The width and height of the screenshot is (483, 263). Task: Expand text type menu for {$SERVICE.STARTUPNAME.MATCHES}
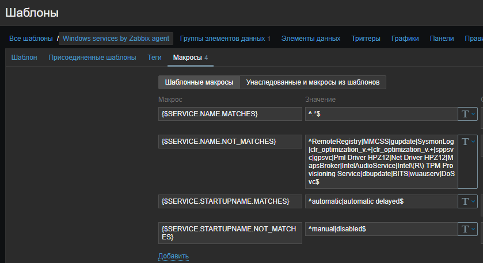(x=467, y=201)
